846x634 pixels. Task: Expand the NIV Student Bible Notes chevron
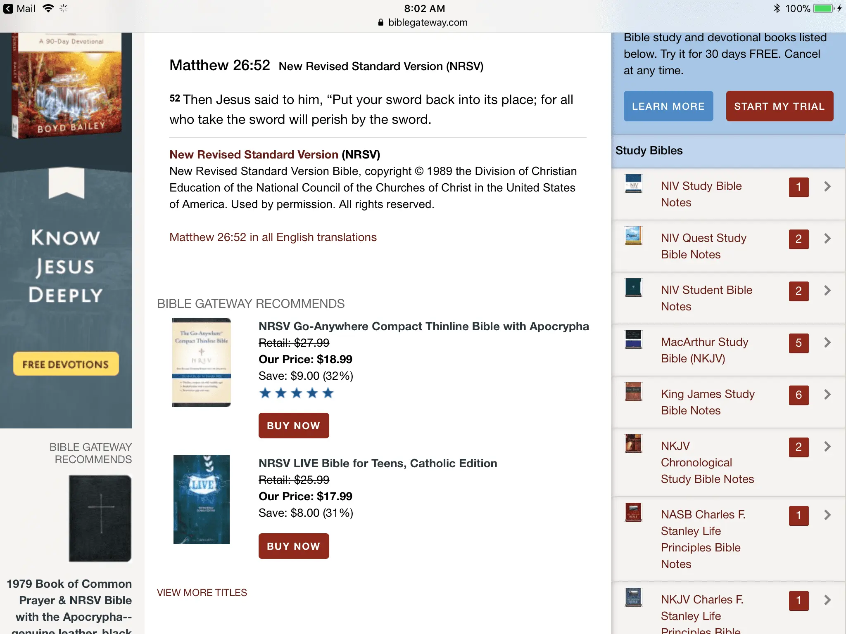click(827, 291)
